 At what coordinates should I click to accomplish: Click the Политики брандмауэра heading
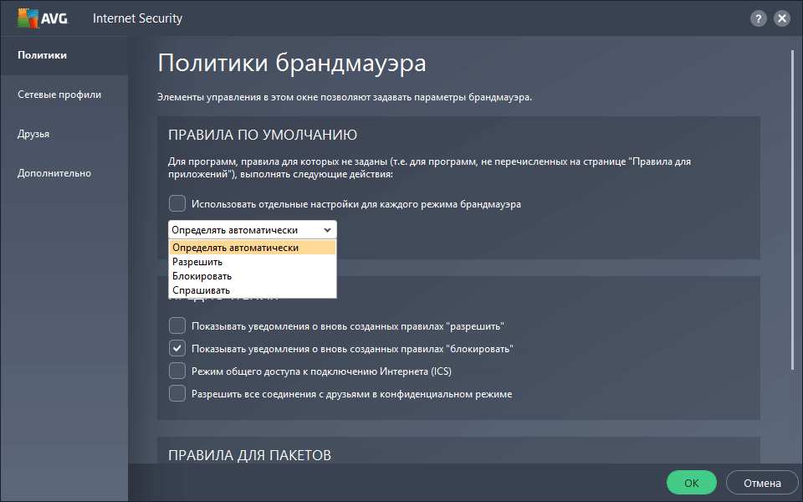pos(291,64)
